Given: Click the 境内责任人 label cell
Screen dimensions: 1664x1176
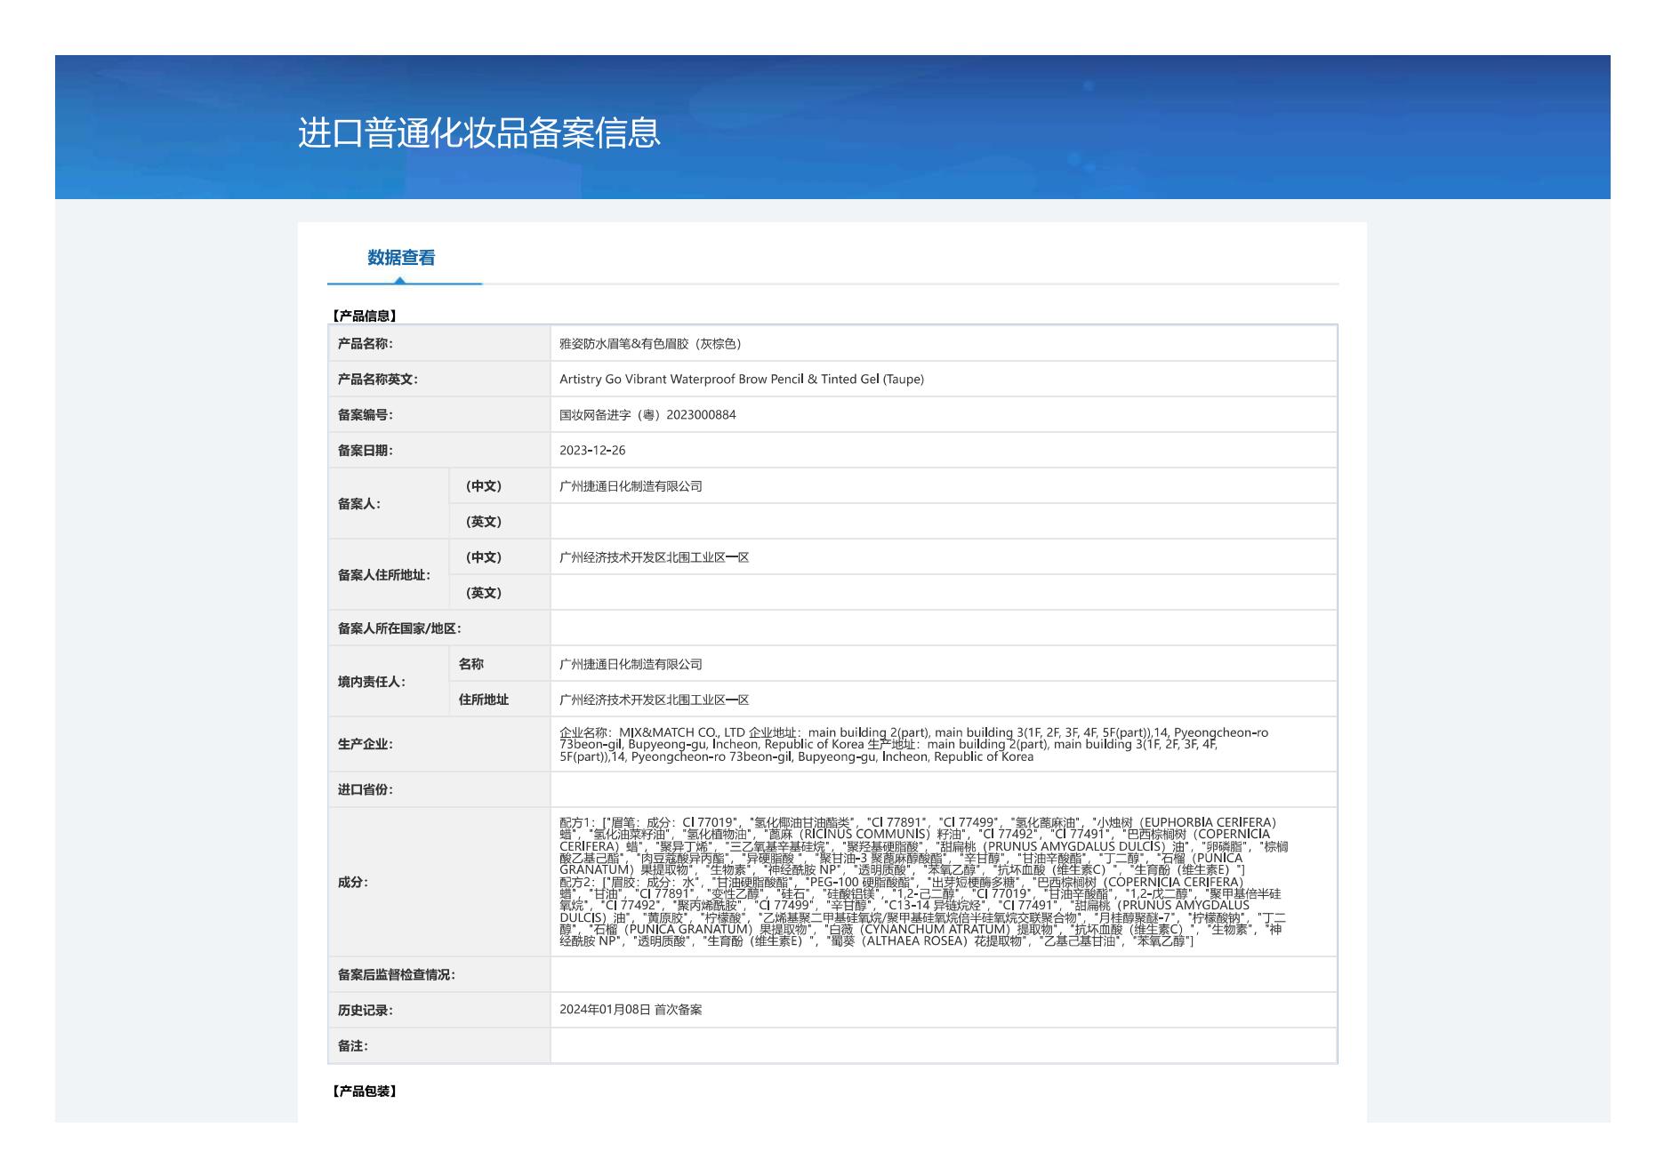Looking at the screenshot, I should 389,681.
